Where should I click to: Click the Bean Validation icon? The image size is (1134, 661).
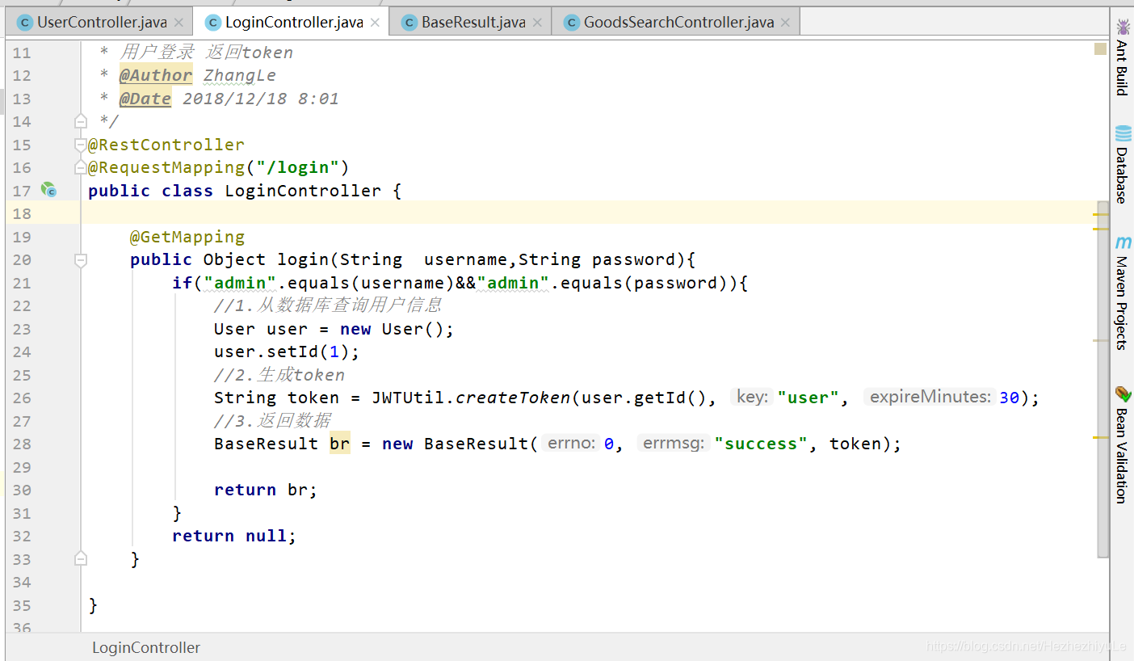point(1123,394)
